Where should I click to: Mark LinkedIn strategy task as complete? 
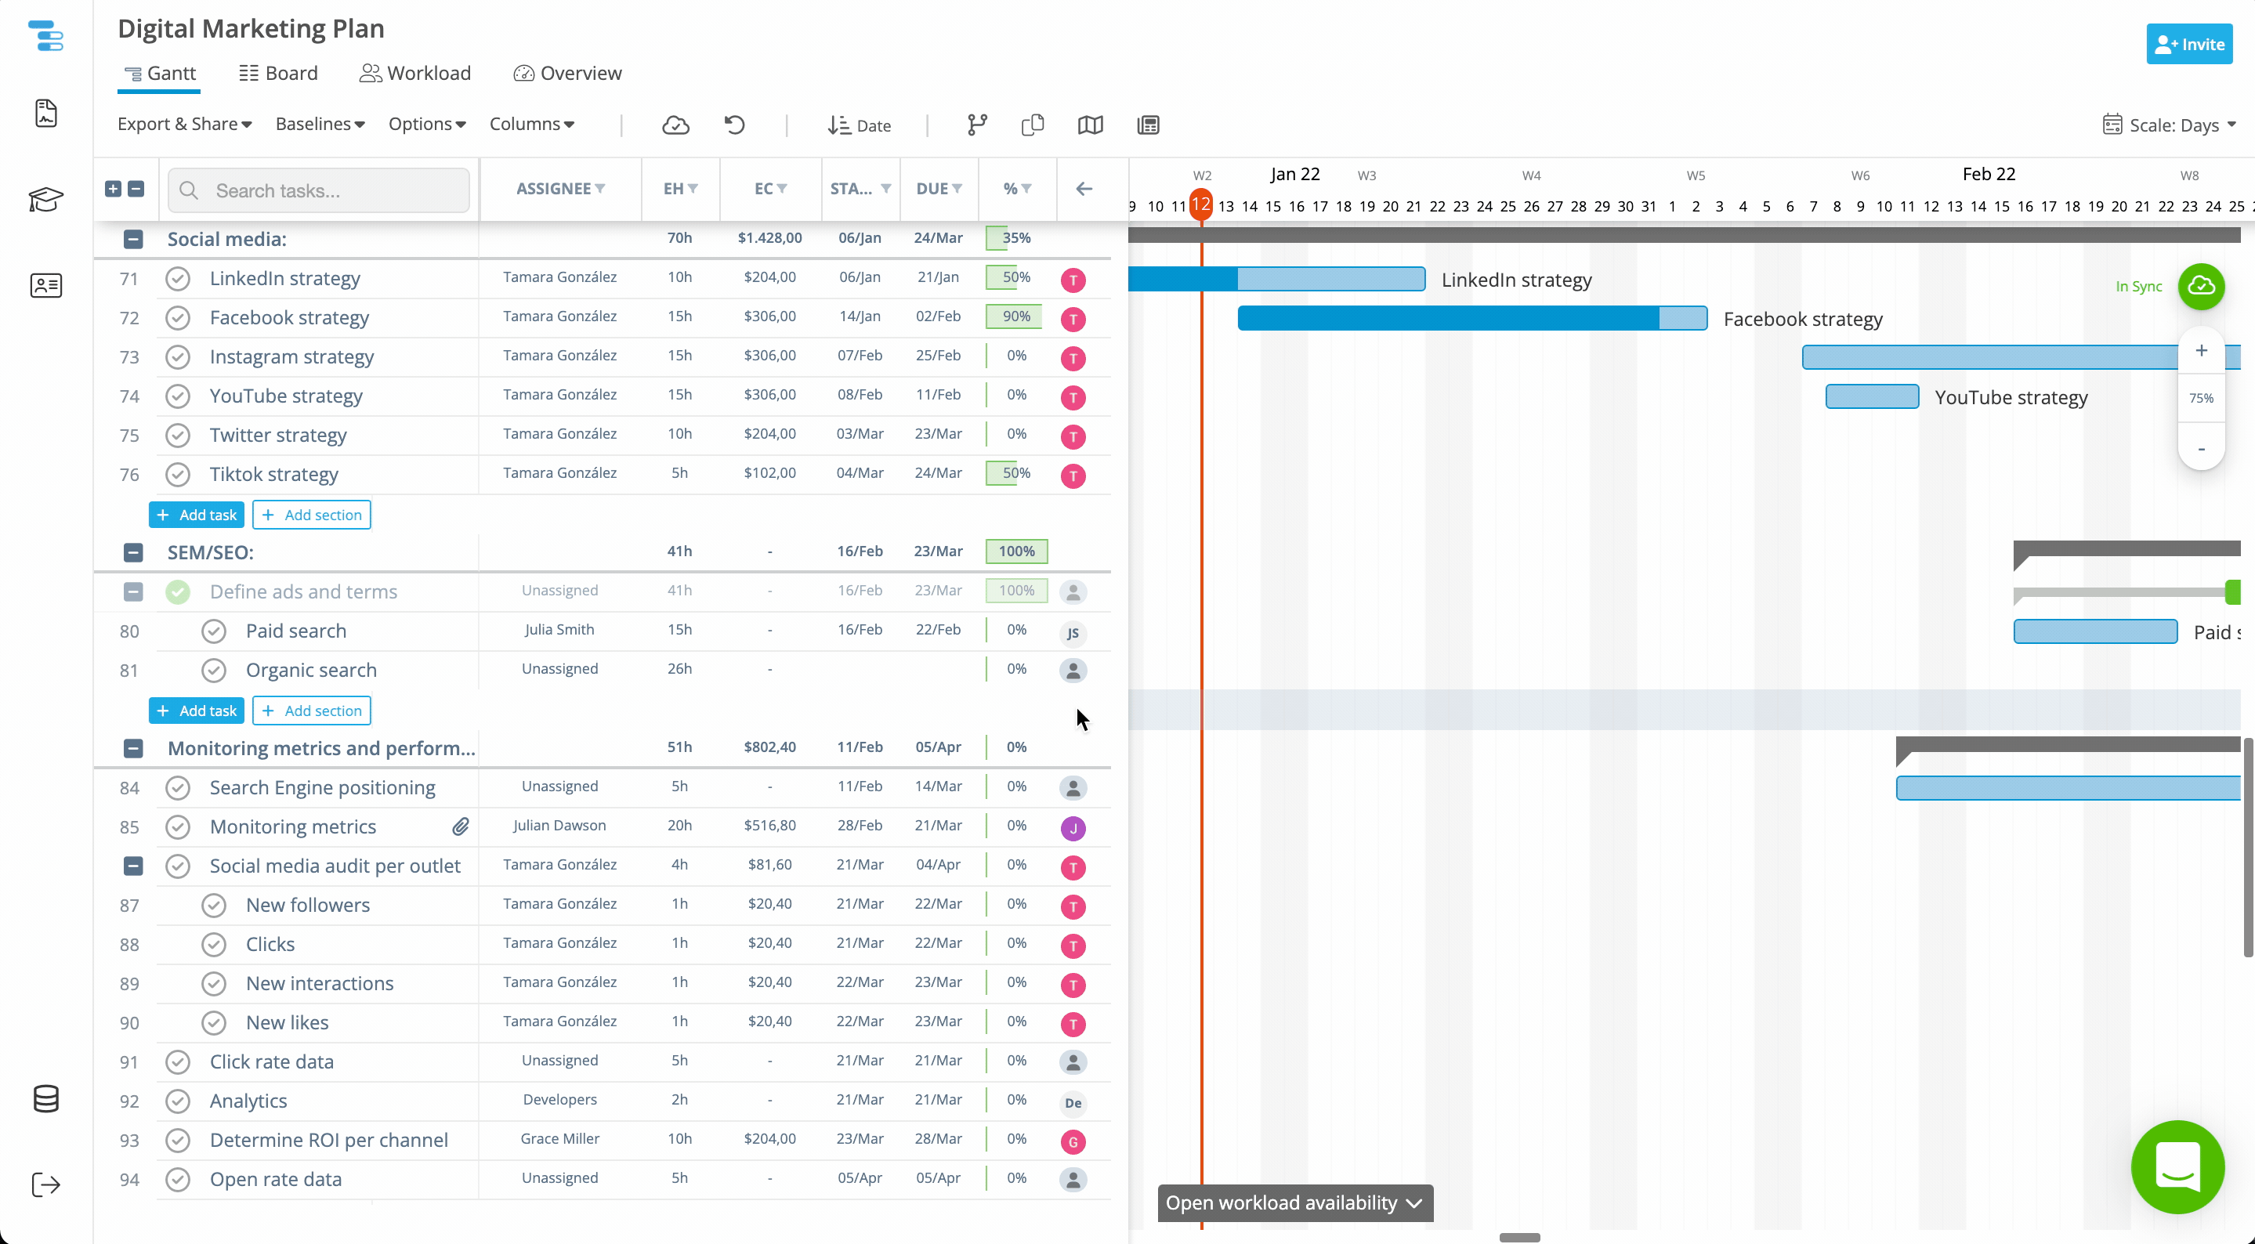(178, 278)
